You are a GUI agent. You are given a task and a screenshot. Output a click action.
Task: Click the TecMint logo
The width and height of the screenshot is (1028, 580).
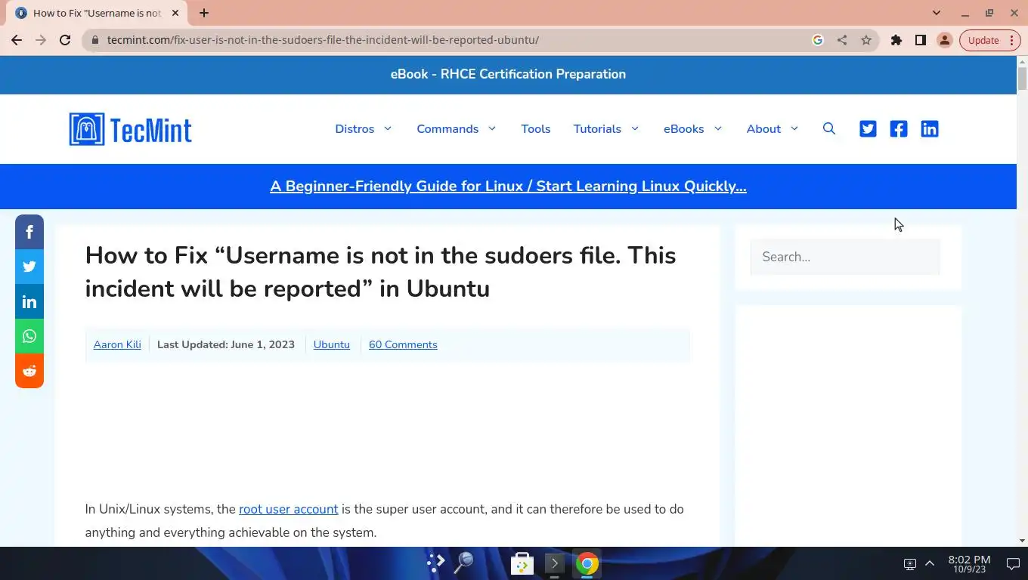(x=130, y=129)
